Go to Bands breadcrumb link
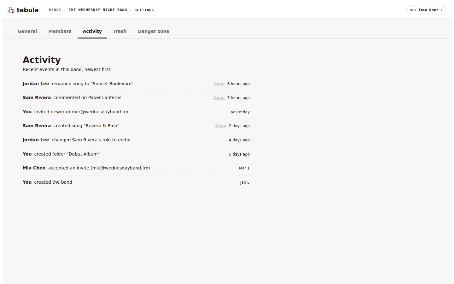 pos(55,10)
